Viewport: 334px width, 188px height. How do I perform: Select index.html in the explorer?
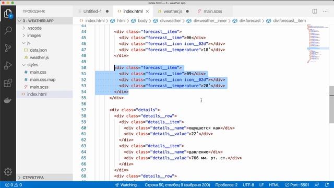(x=44, y=94)
